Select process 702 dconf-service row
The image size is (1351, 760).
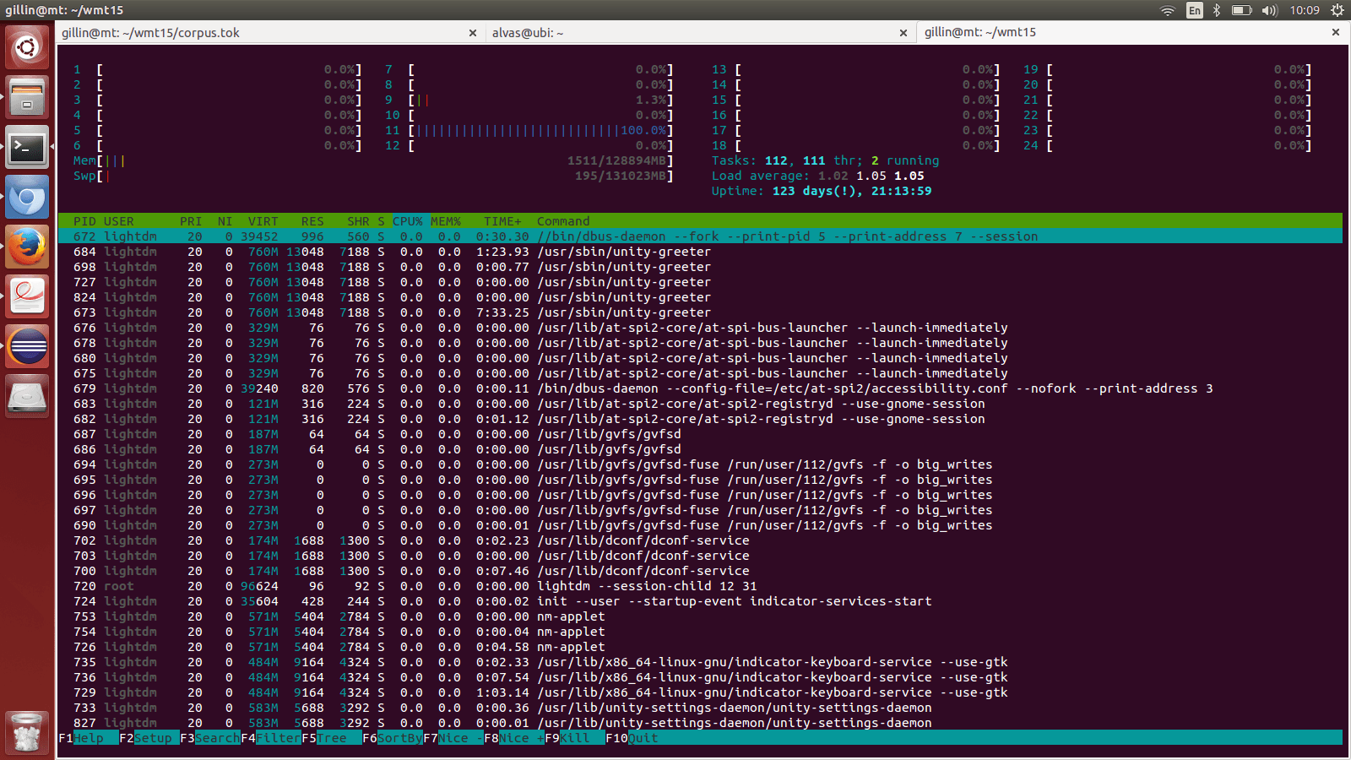click(x=700, y=540)
